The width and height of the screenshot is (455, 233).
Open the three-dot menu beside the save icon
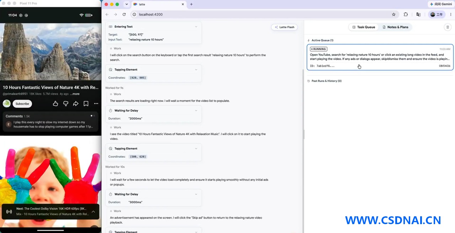pyautogui.click(x=96, y=104)
